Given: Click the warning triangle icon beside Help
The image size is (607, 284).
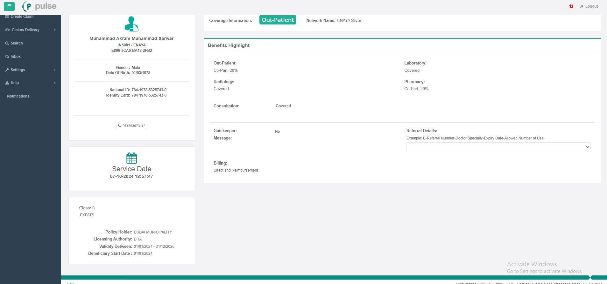Looking at the screenshot, I should (7, 83).
